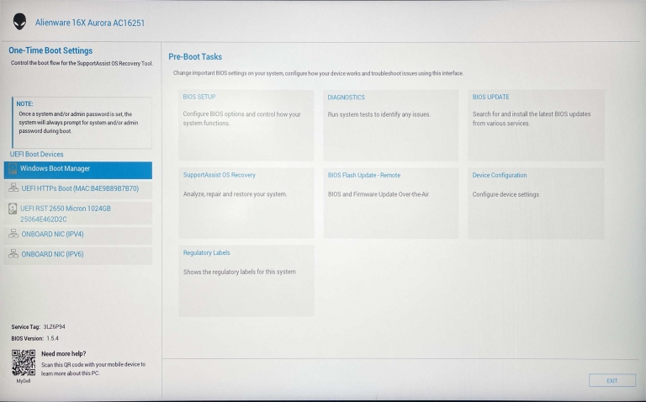Click the Pre-Boot Tasks heading
The height and width of the screenshot is (402, 646).
(195, 57)
